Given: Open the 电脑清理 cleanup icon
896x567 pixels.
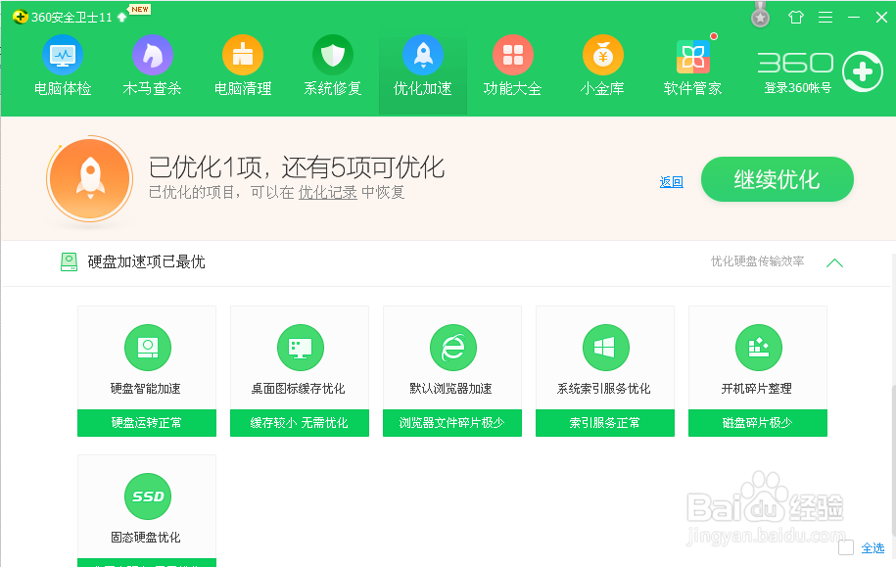Looking at the screenshot, I should 243,56.
